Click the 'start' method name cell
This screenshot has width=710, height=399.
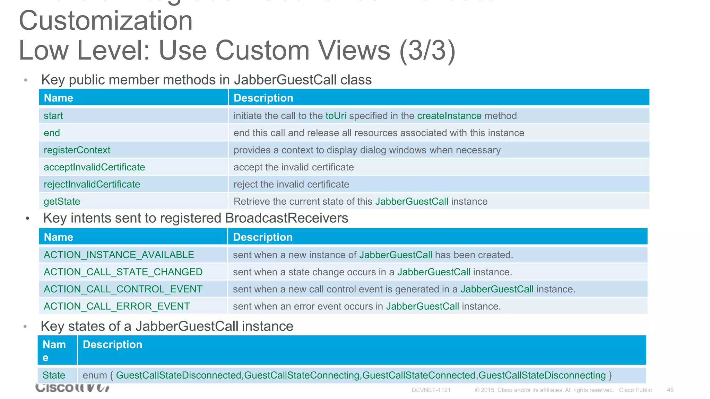[x=133, y=116]
